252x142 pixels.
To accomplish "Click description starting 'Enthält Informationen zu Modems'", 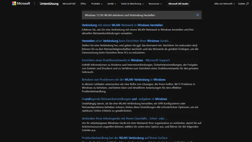I will 140,68.
